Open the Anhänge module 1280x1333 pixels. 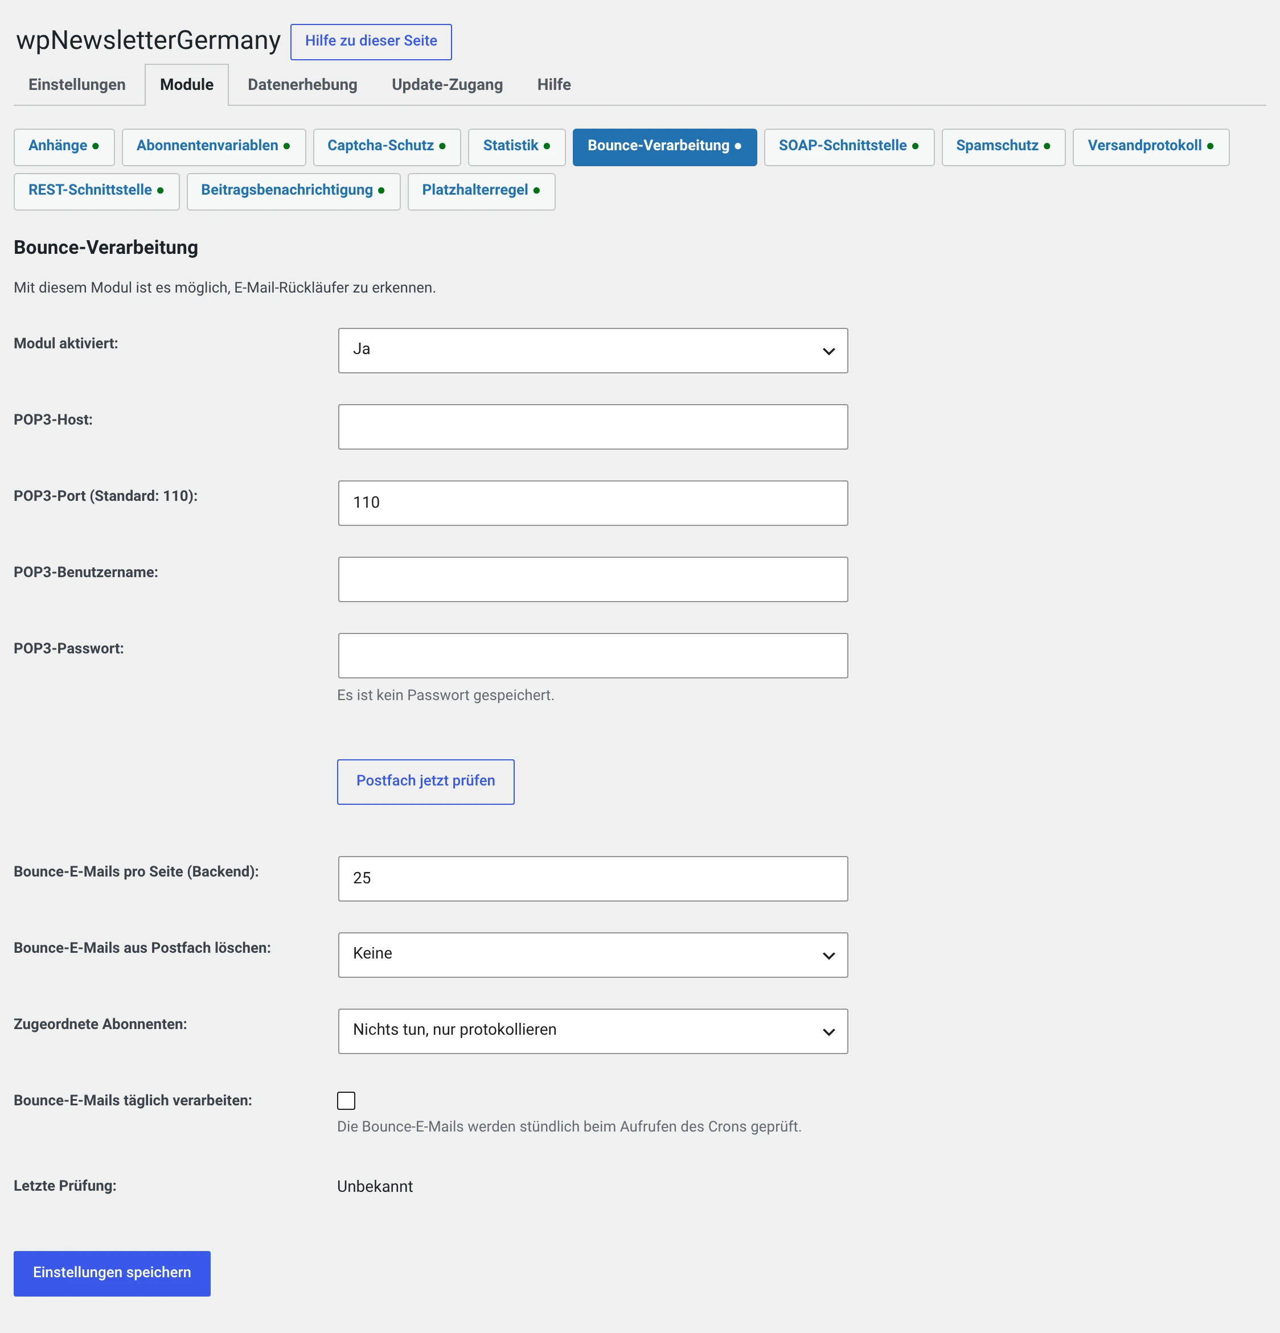(64, 146)
